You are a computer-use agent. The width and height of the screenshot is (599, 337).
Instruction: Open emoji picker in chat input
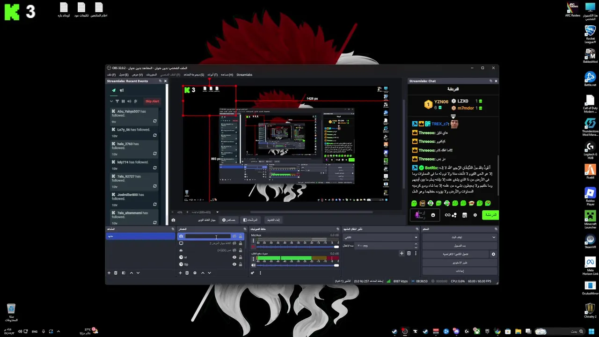pyautogui.click(x=433, y=215)
